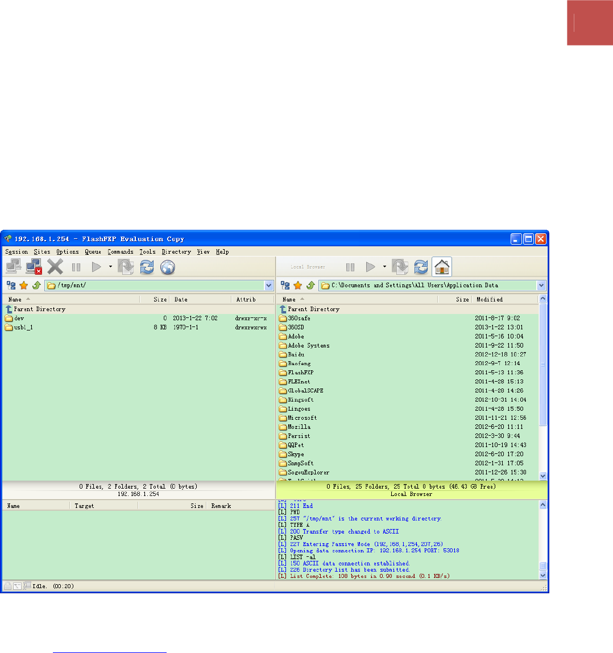613x653 pixels.
Task: Open the View menu
Action: point(203,251)
